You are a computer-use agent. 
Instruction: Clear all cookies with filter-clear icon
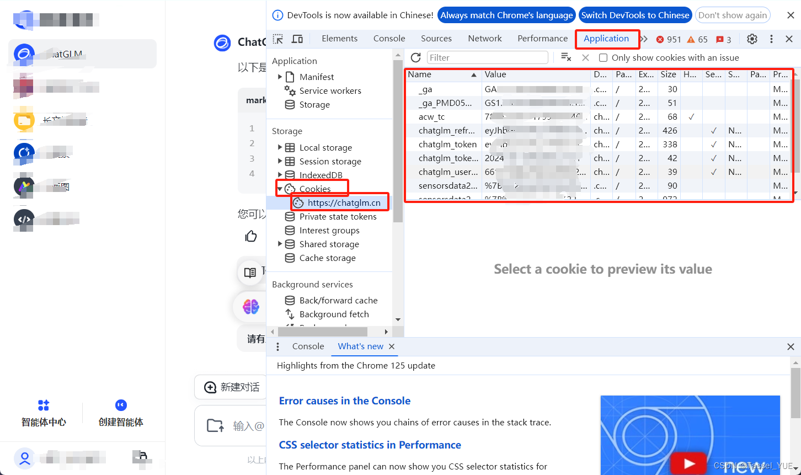[566, 57]
